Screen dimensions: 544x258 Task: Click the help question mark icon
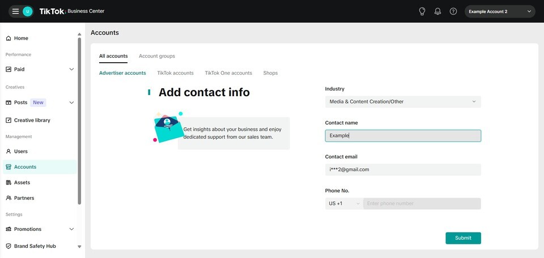[453, 11]
